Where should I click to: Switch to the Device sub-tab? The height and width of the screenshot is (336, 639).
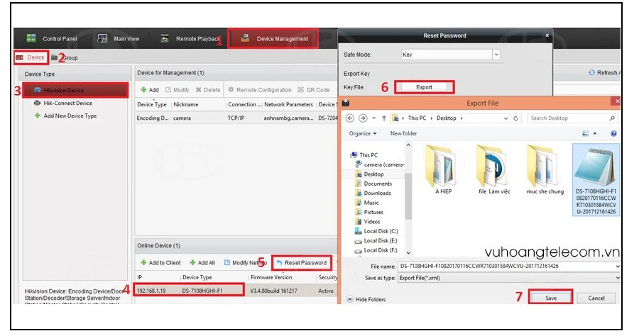click(x=31, y=57)
